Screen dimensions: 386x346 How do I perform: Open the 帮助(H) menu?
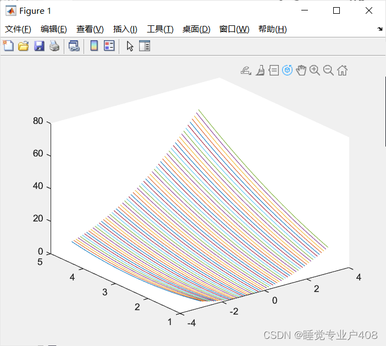tap(273, 29)
